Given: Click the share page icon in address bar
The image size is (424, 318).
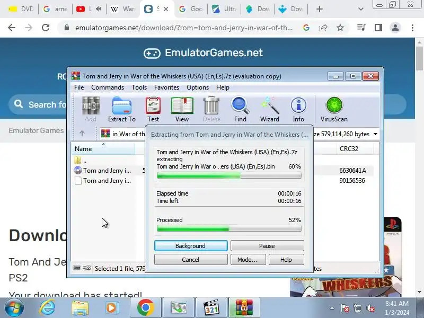Looking at the screenshot, I should (x=323, y=28).
